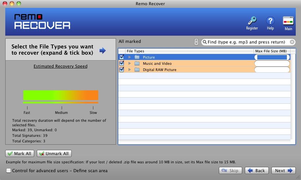Proceed with the Next button
The width and height of the screenshot is (301, 180).
(283, 171)
